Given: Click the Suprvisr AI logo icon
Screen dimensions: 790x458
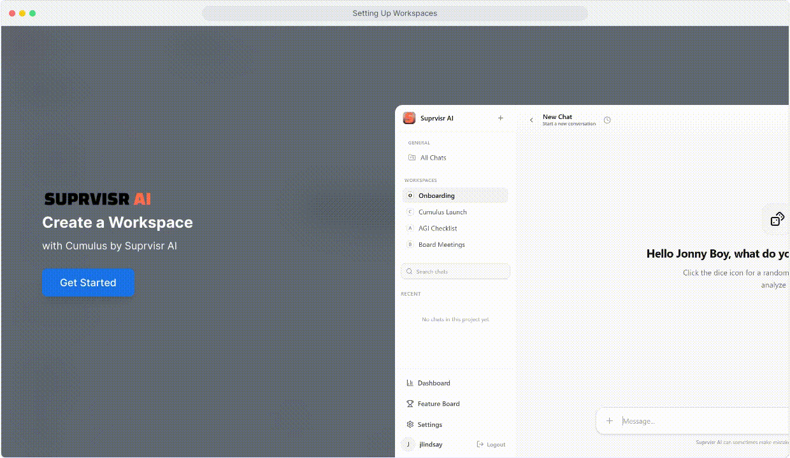Looking at the screenshot, I should [x=409, y=118].
